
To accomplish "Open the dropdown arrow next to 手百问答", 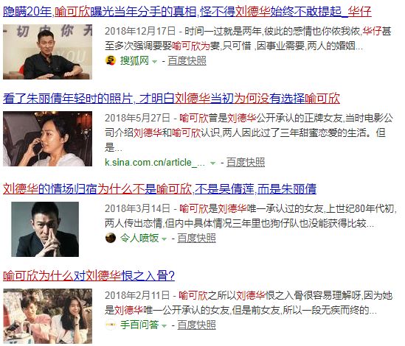I will pyautogui.click(x=164, y=326).
